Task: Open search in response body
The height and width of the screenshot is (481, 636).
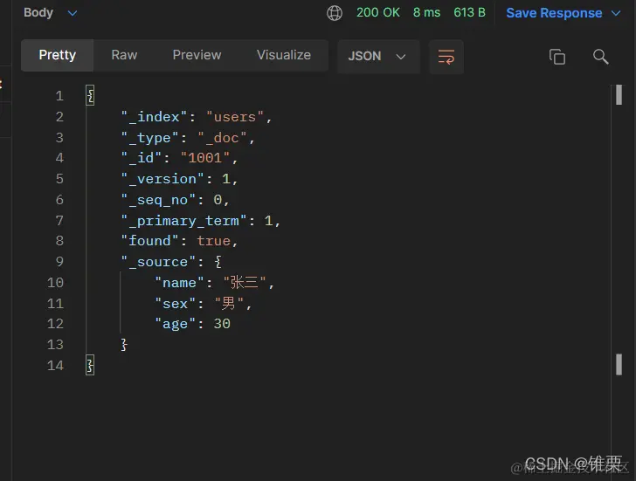Action: coord(600,57)
